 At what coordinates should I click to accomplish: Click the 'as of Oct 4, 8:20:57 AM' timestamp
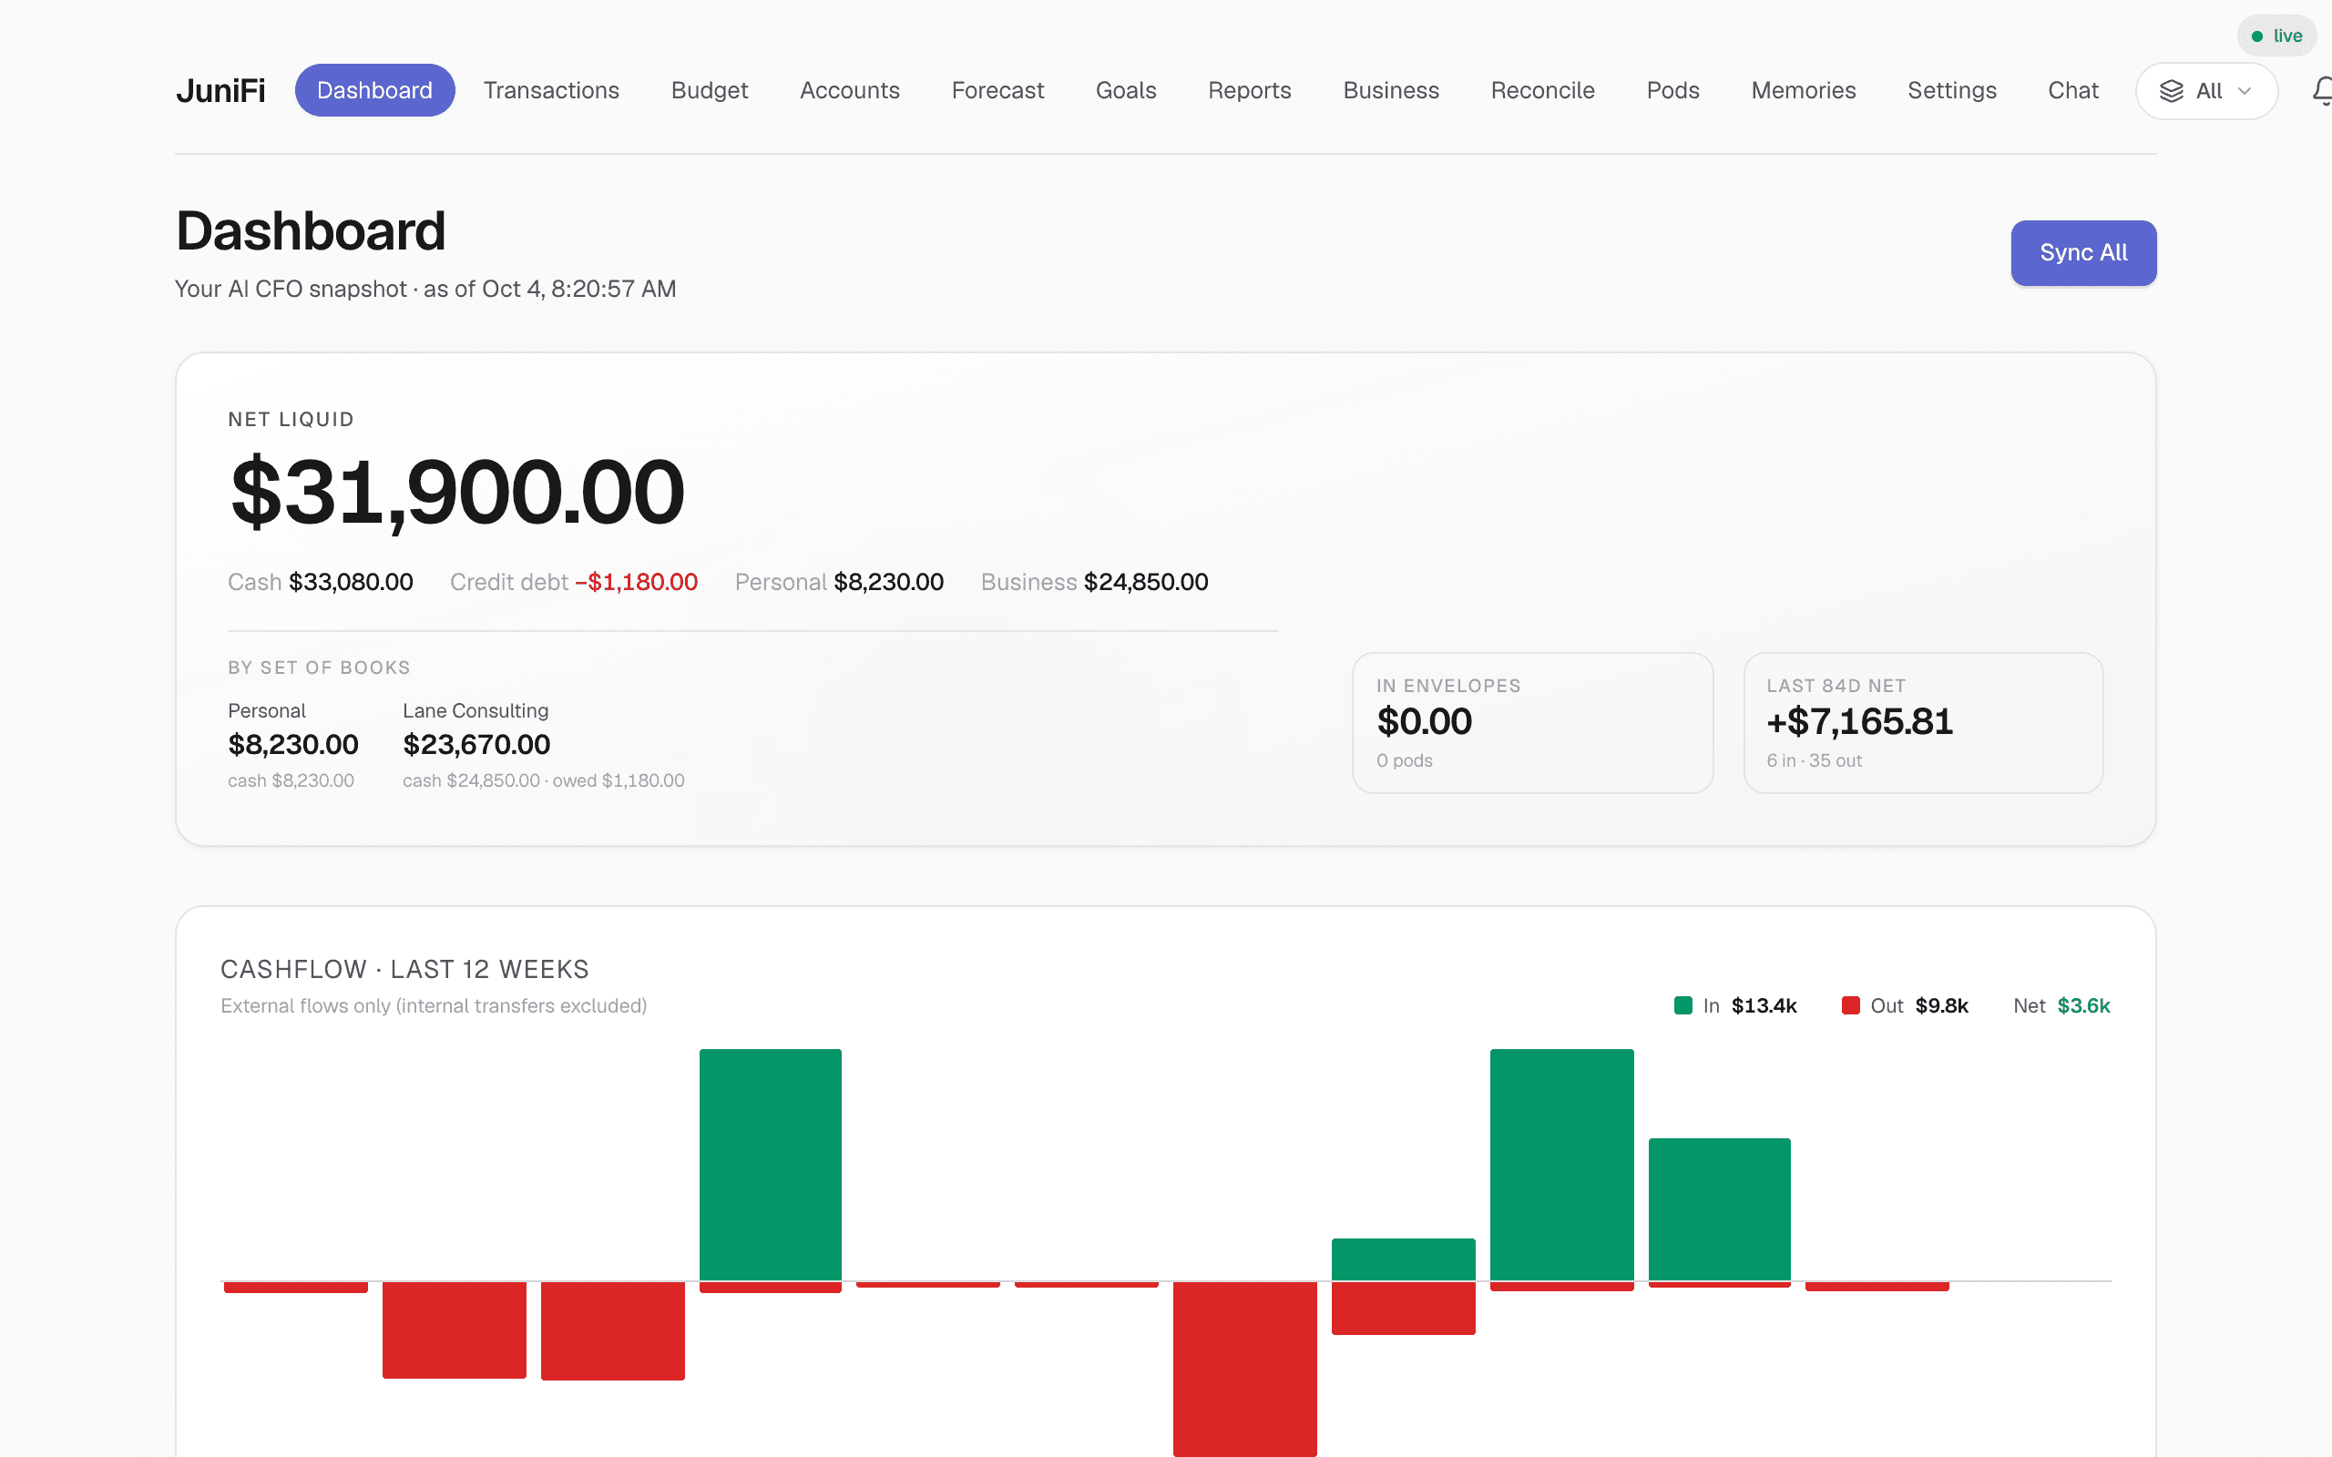[x=549, y=289]
